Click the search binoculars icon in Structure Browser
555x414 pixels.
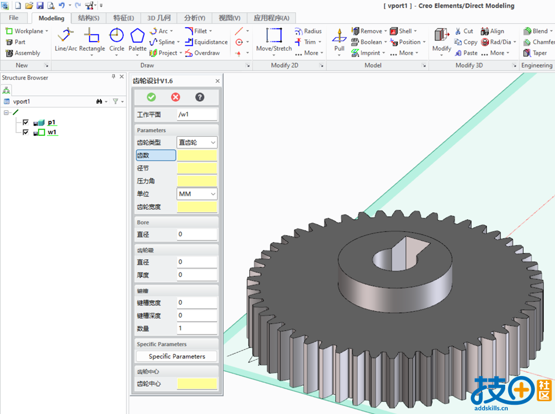click(99, 102)
